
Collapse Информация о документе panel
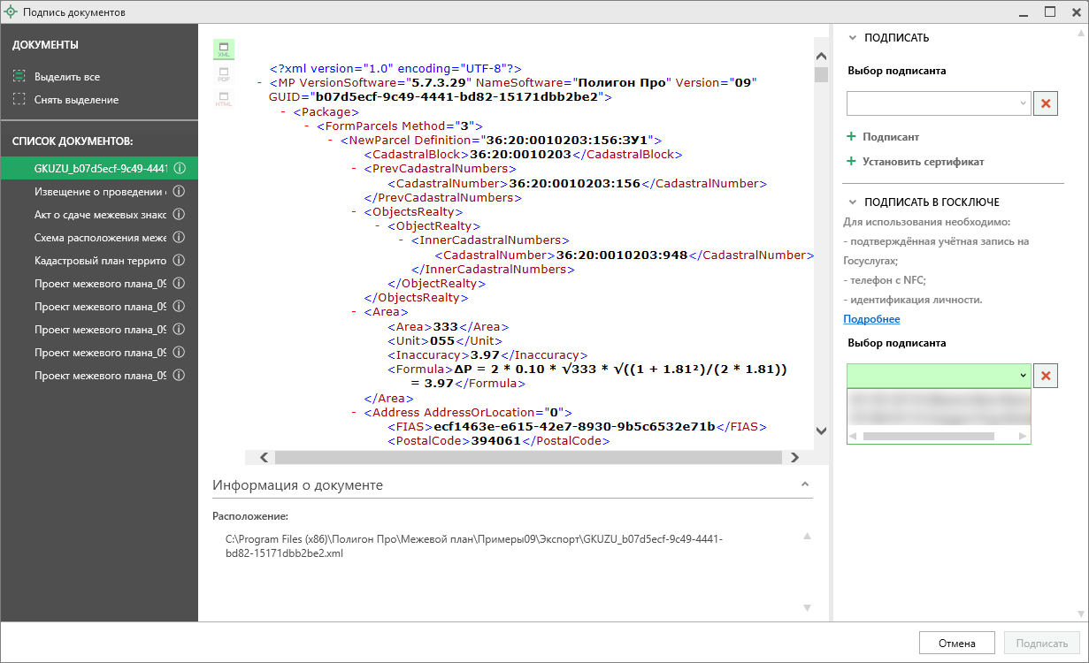(x=805, y=485)
